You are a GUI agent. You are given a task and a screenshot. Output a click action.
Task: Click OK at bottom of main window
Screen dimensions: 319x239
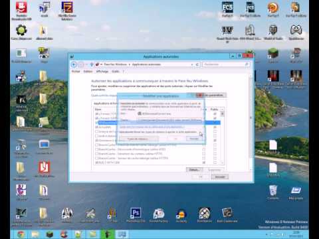(x=201, y=177)
